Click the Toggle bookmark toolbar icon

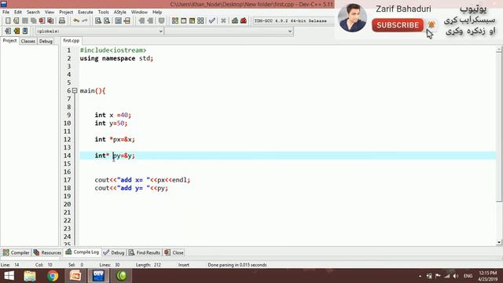pos(17,31)
